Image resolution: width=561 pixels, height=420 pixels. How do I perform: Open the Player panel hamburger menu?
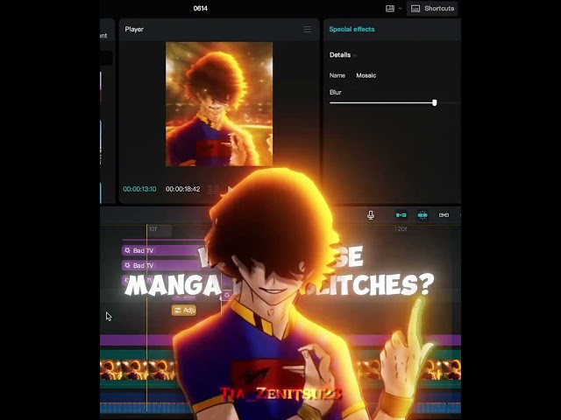(x=308, y=29)
